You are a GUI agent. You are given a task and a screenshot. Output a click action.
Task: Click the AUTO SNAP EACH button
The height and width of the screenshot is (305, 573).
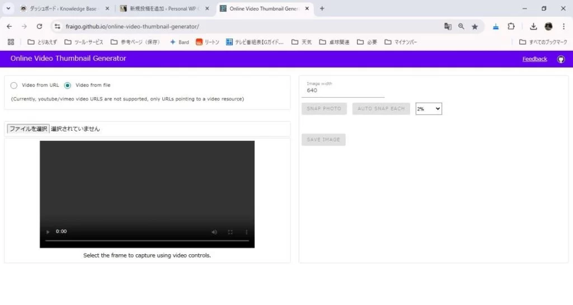point(381,109)
